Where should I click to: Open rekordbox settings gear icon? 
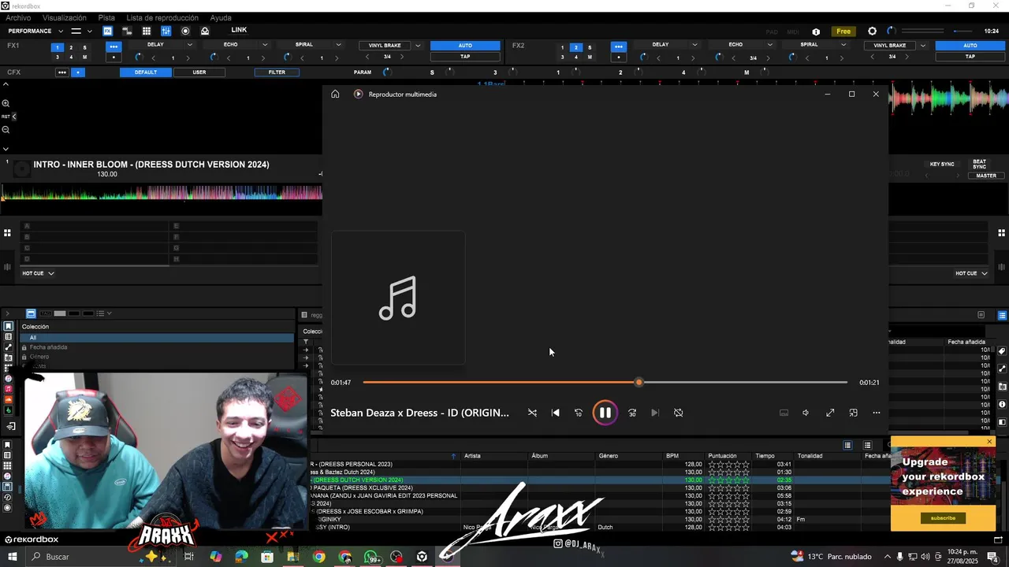872,31
